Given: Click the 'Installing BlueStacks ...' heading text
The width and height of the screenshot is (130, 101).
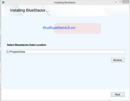Looking at the screenshot, I should click(x=30, y=10).
